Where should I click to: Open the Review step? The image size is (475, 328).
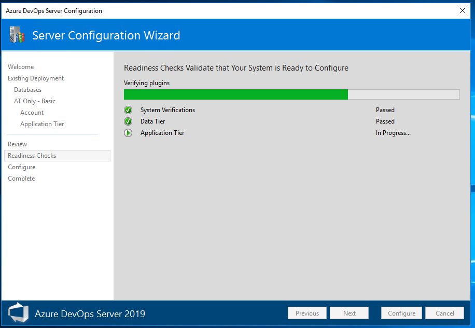pyautogui.click(x=18, y=144)
